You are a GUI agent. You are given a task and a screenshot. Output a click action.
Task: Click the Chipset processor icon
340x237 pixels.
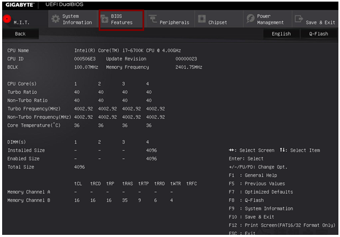point(202,19)
